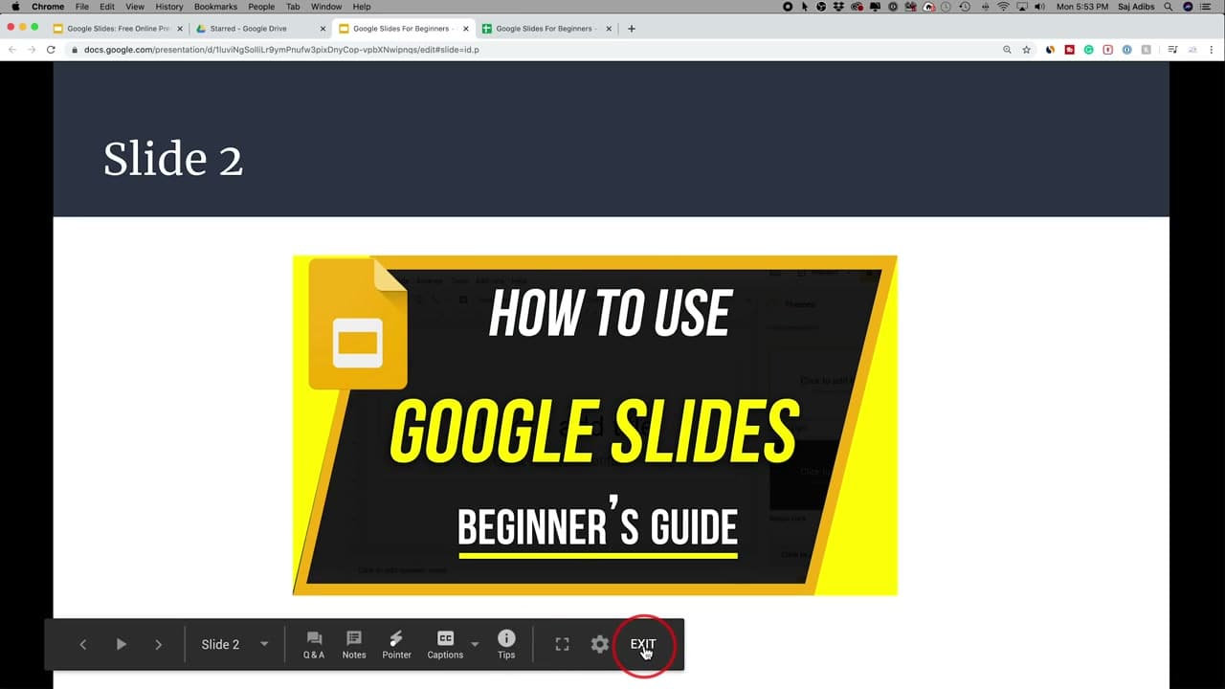Open the Edit menu

click(107, 7)
